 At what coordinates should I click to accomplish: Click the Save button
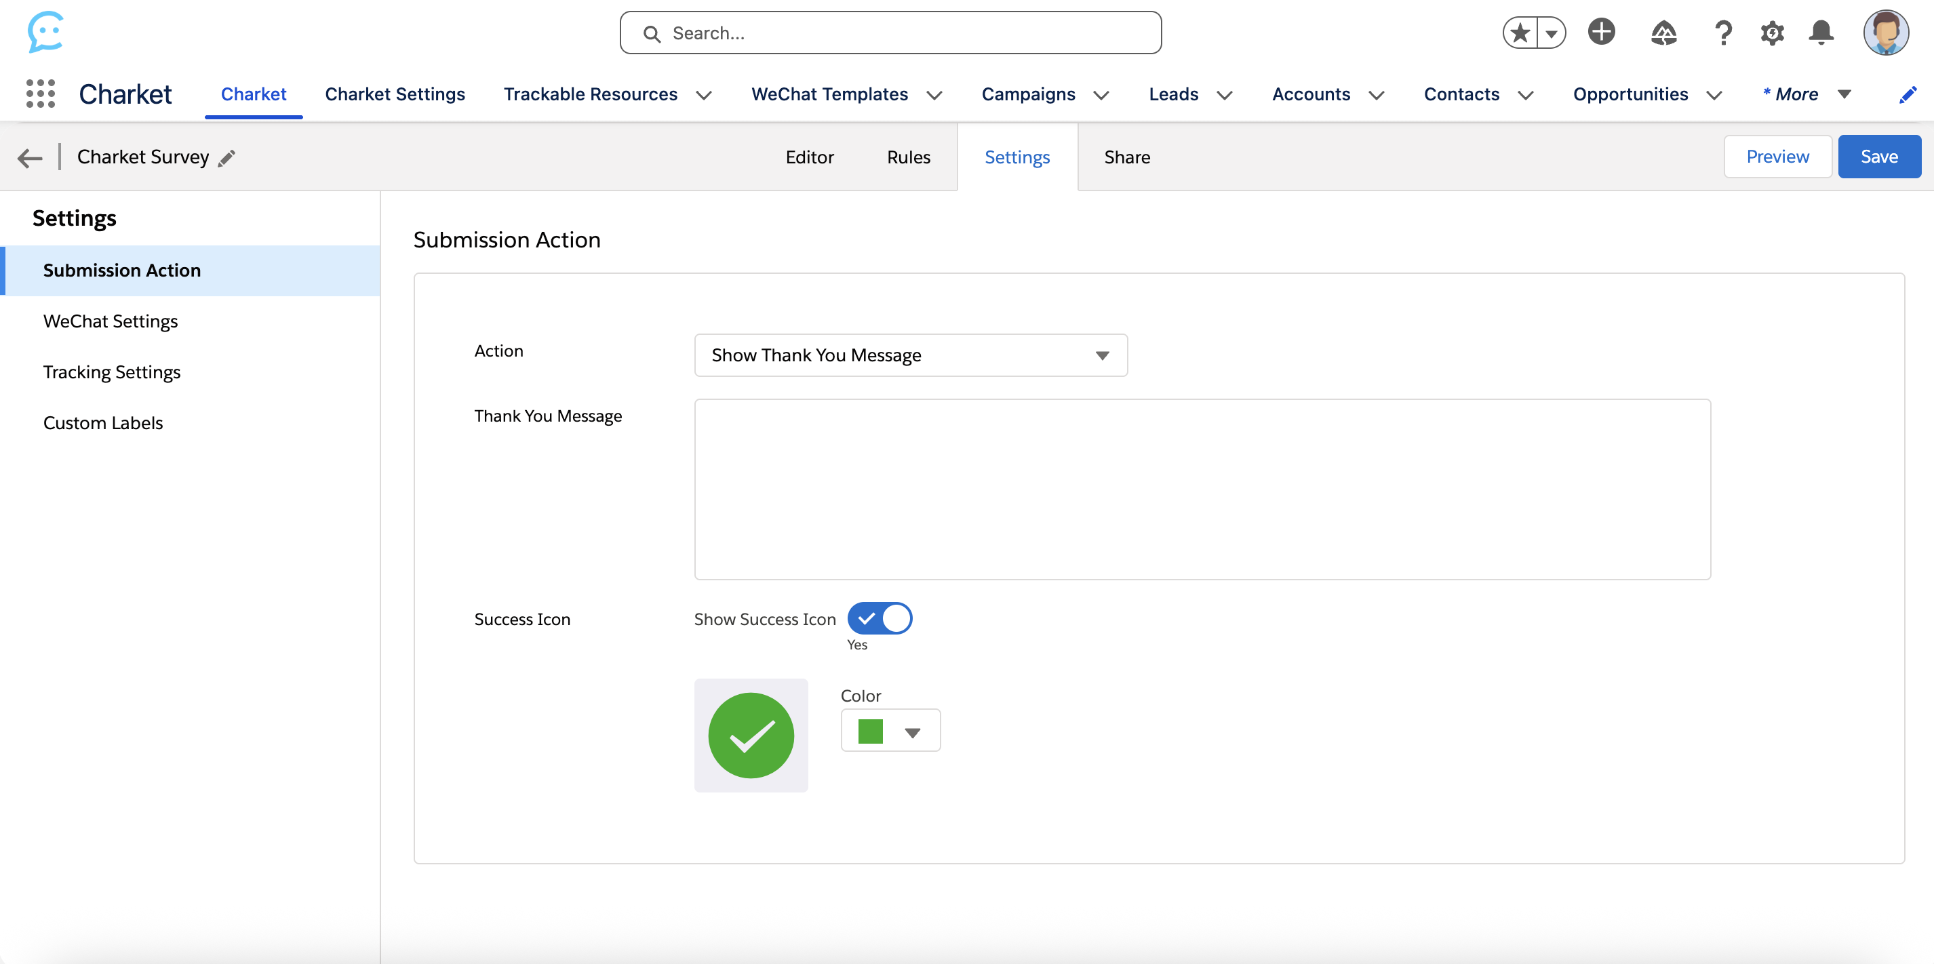1878,156
